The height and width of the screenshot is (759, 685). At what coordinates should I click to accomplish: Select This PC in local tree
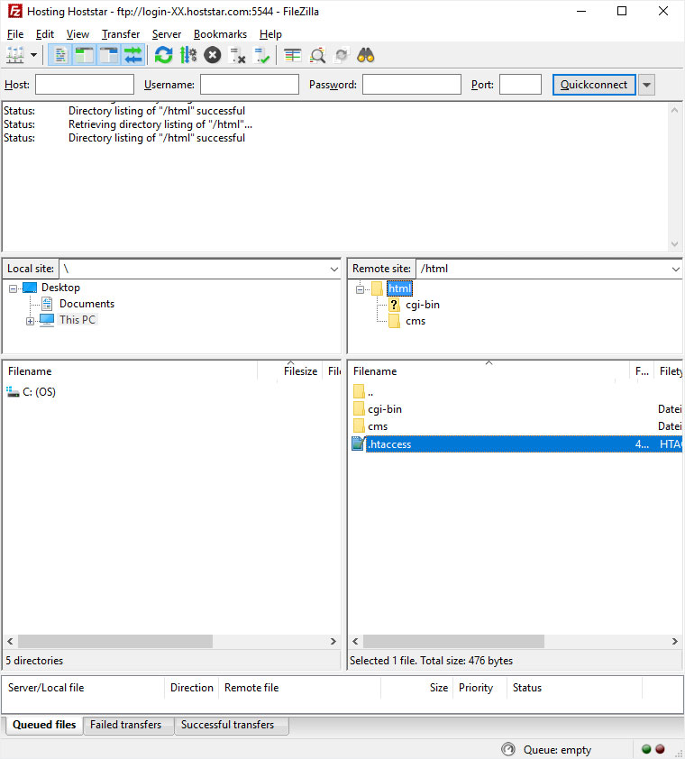tap(78, 320)
